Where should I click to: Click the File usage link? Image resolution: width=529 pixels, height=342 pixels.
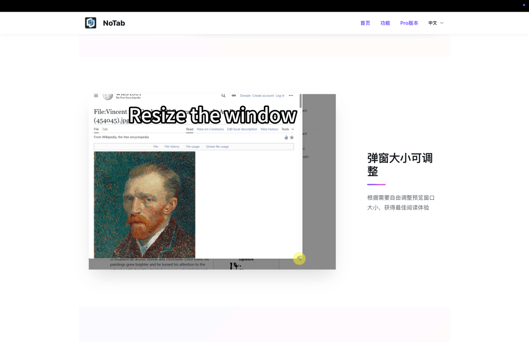pos(193,146)
